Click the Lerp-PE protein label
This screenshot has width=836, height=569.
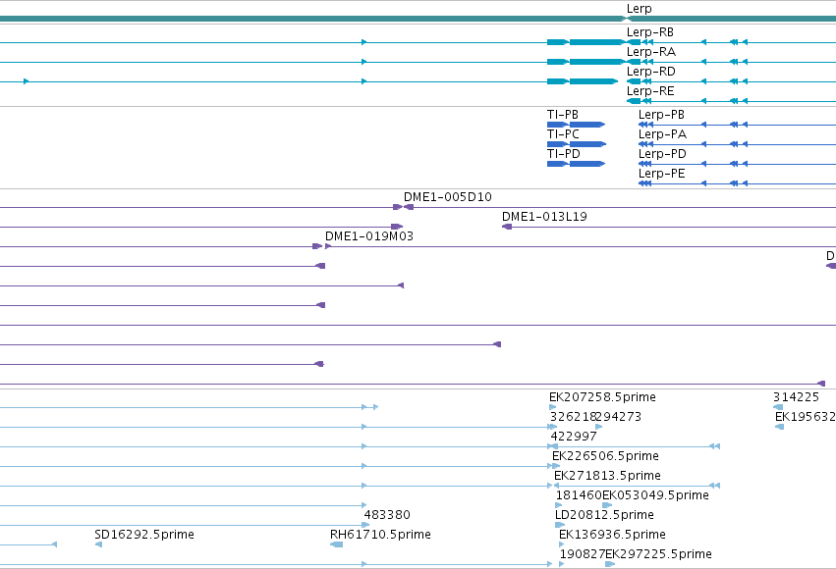tap(662, 174)
